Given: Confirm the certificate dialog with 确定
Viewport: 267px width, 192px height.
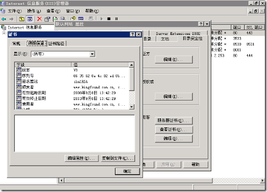Looking at the screenshot, I should coord(127,171).
